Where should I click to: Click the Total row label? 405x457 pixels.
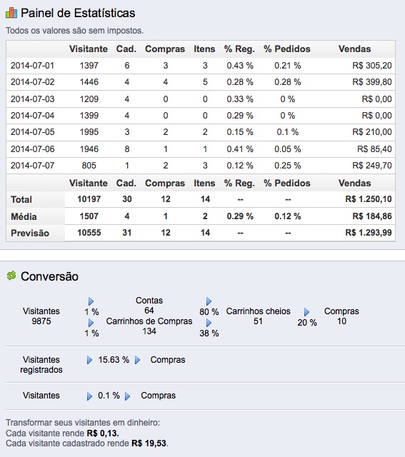[x=21, y=200]
